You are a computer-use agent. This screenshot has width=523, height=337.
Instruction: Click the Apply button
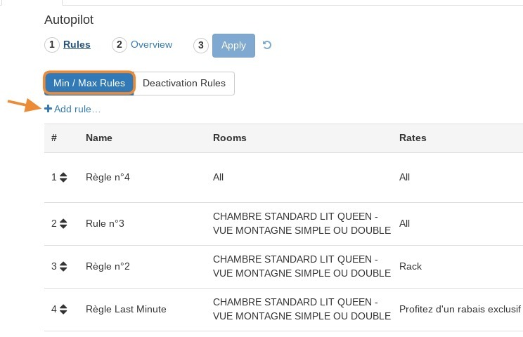pos(233,46)
